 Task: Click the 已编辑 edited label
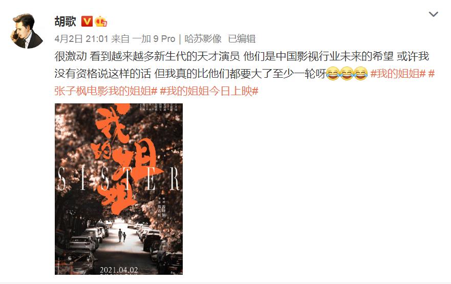(x=242, y=39)
